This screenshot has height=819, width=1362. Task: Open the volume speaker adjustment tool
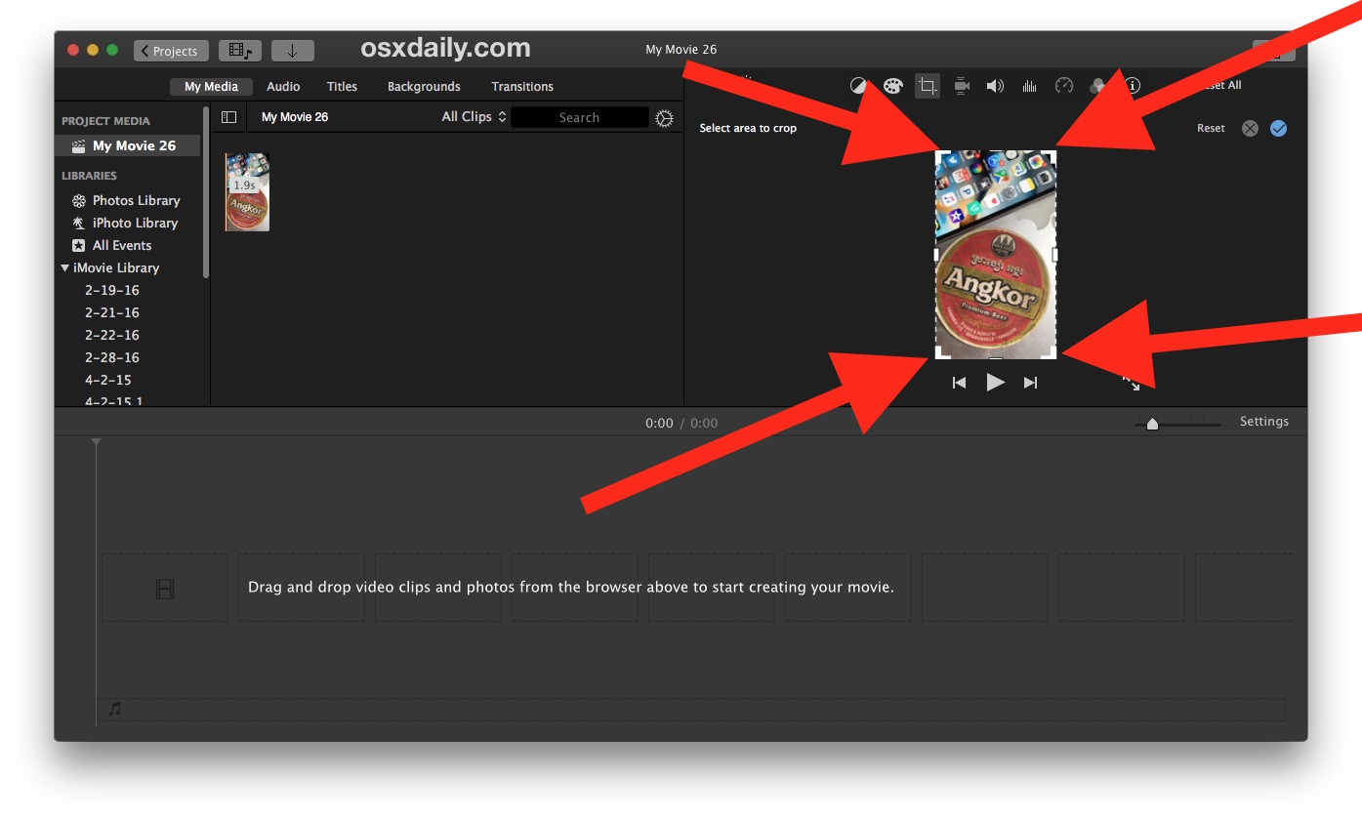coord(995,86)
